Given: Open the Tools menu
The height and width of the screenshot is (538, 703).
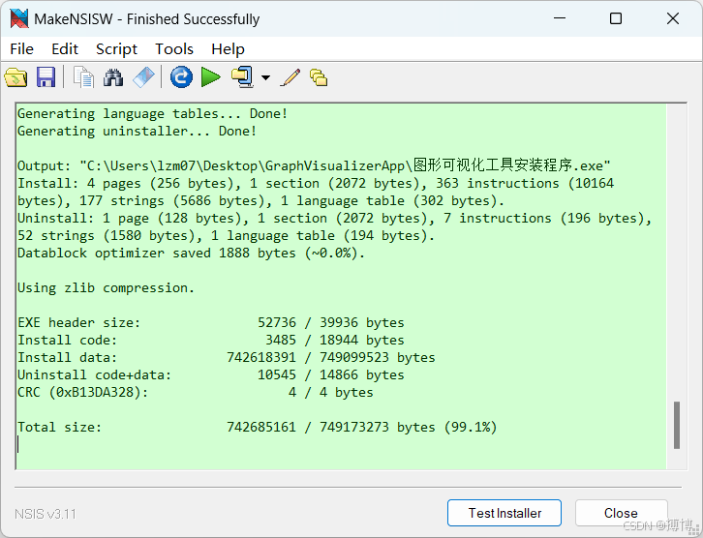Looking at the screenshot, I should 174,48.
